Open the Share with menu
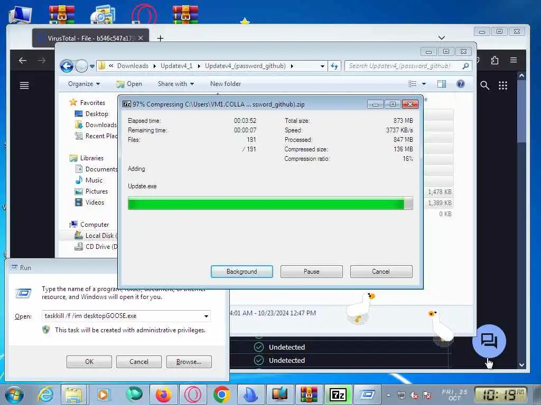541x405 pixels. [x=176, y=84]
